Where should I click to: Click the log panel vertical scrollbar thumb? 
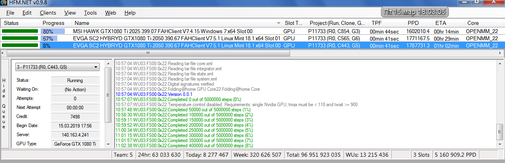(x=500, y=133)
